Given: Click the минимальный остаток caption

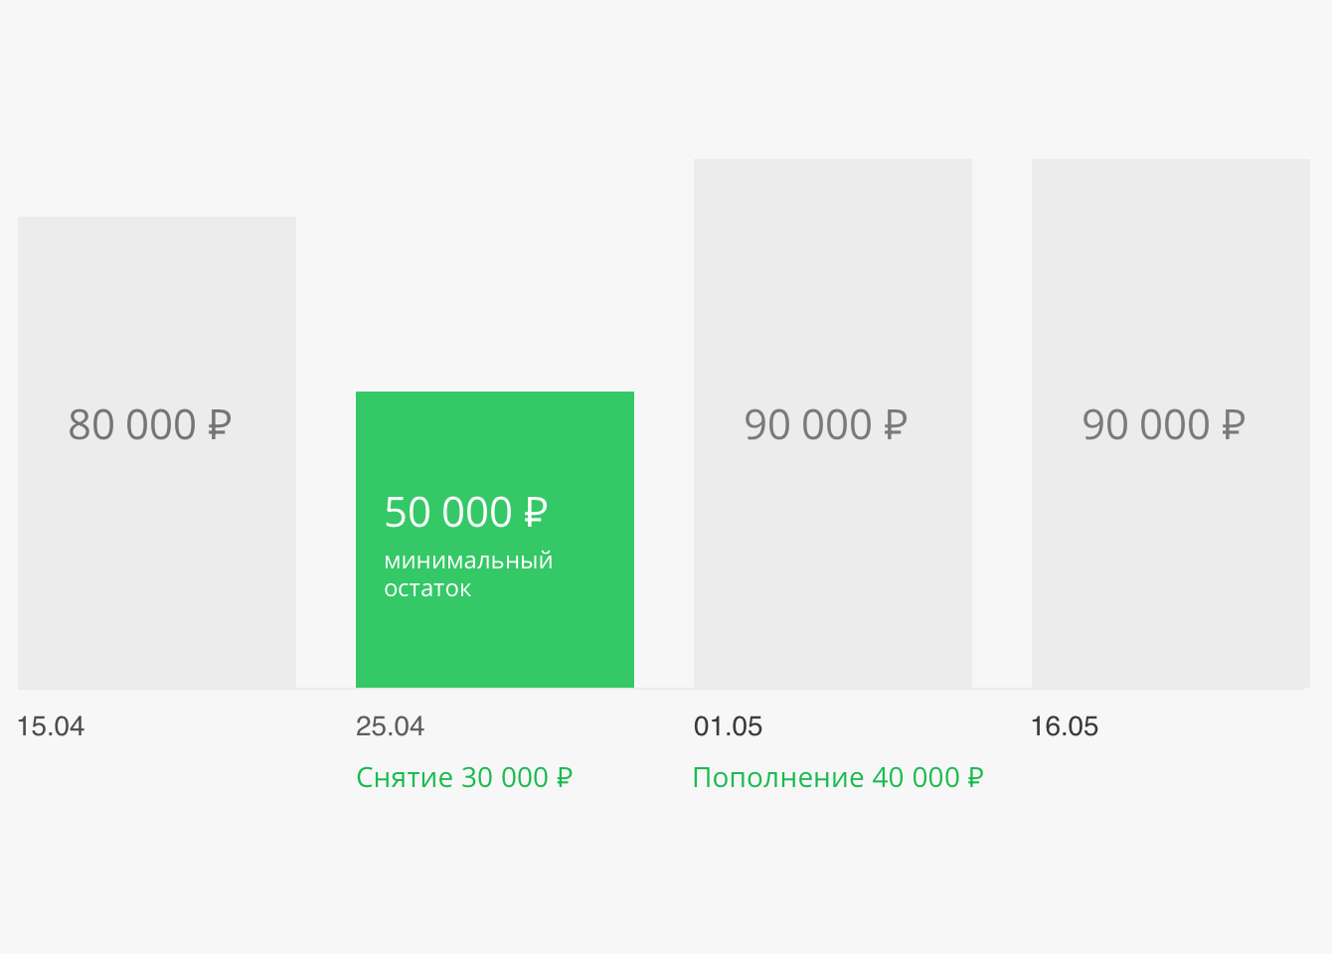Looking at the screenshot, I should [x=468, y=574].
